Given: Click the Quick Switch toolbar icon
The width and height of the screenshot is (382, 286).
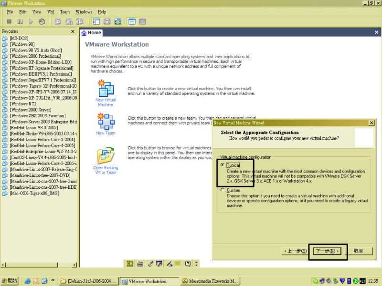Looking at the screenshot, I should pos(107,21).
